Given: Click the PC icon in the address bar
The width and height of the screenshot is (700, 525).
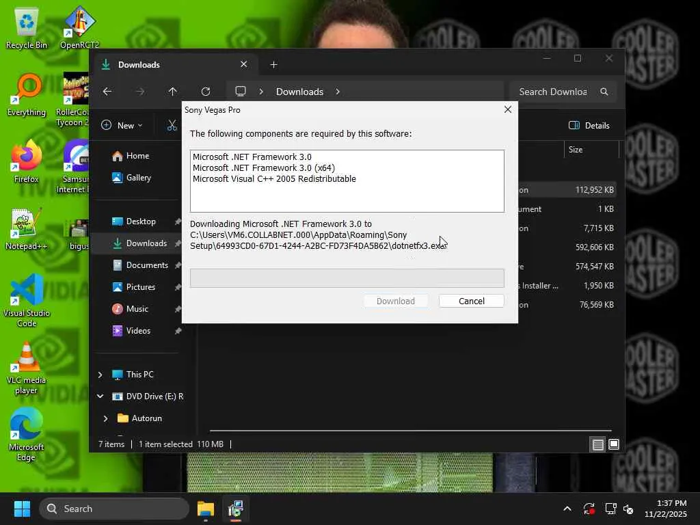Looking at the screenshot, I should click(241, 92).
